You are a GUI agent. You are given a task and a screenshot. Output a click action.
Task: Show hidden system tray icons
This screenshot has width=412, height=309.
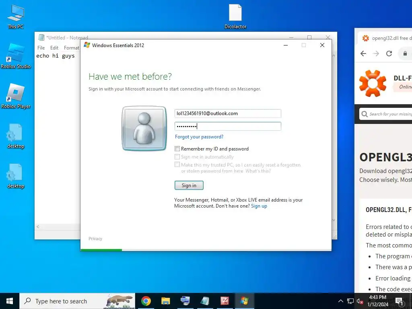[340, 301]
